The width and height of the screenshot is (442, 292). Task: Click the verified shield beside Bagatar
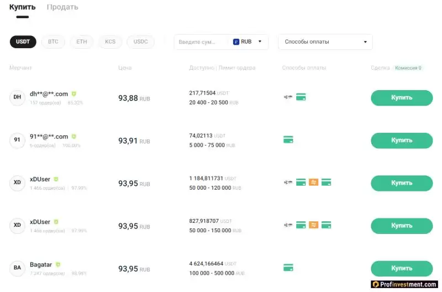(x=58, y=265)
